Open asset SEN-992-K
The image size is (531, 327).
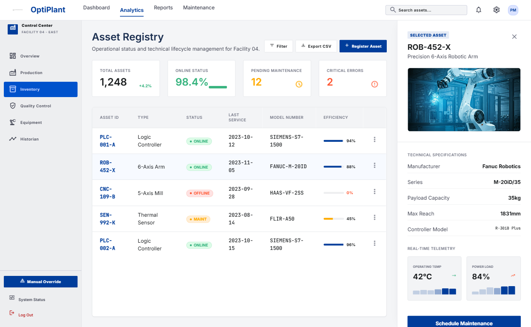coord(107,219)
